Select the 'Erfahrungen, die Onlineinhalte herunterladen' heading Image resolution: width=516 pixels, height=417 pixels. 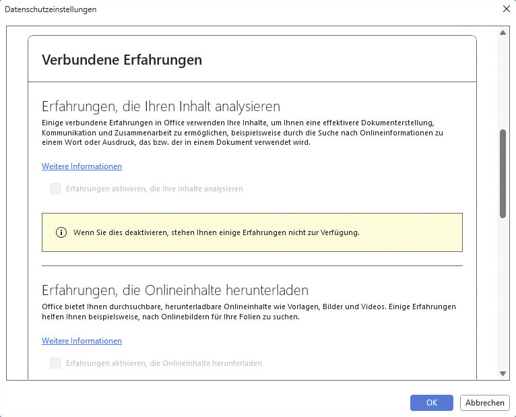(175, 290)
